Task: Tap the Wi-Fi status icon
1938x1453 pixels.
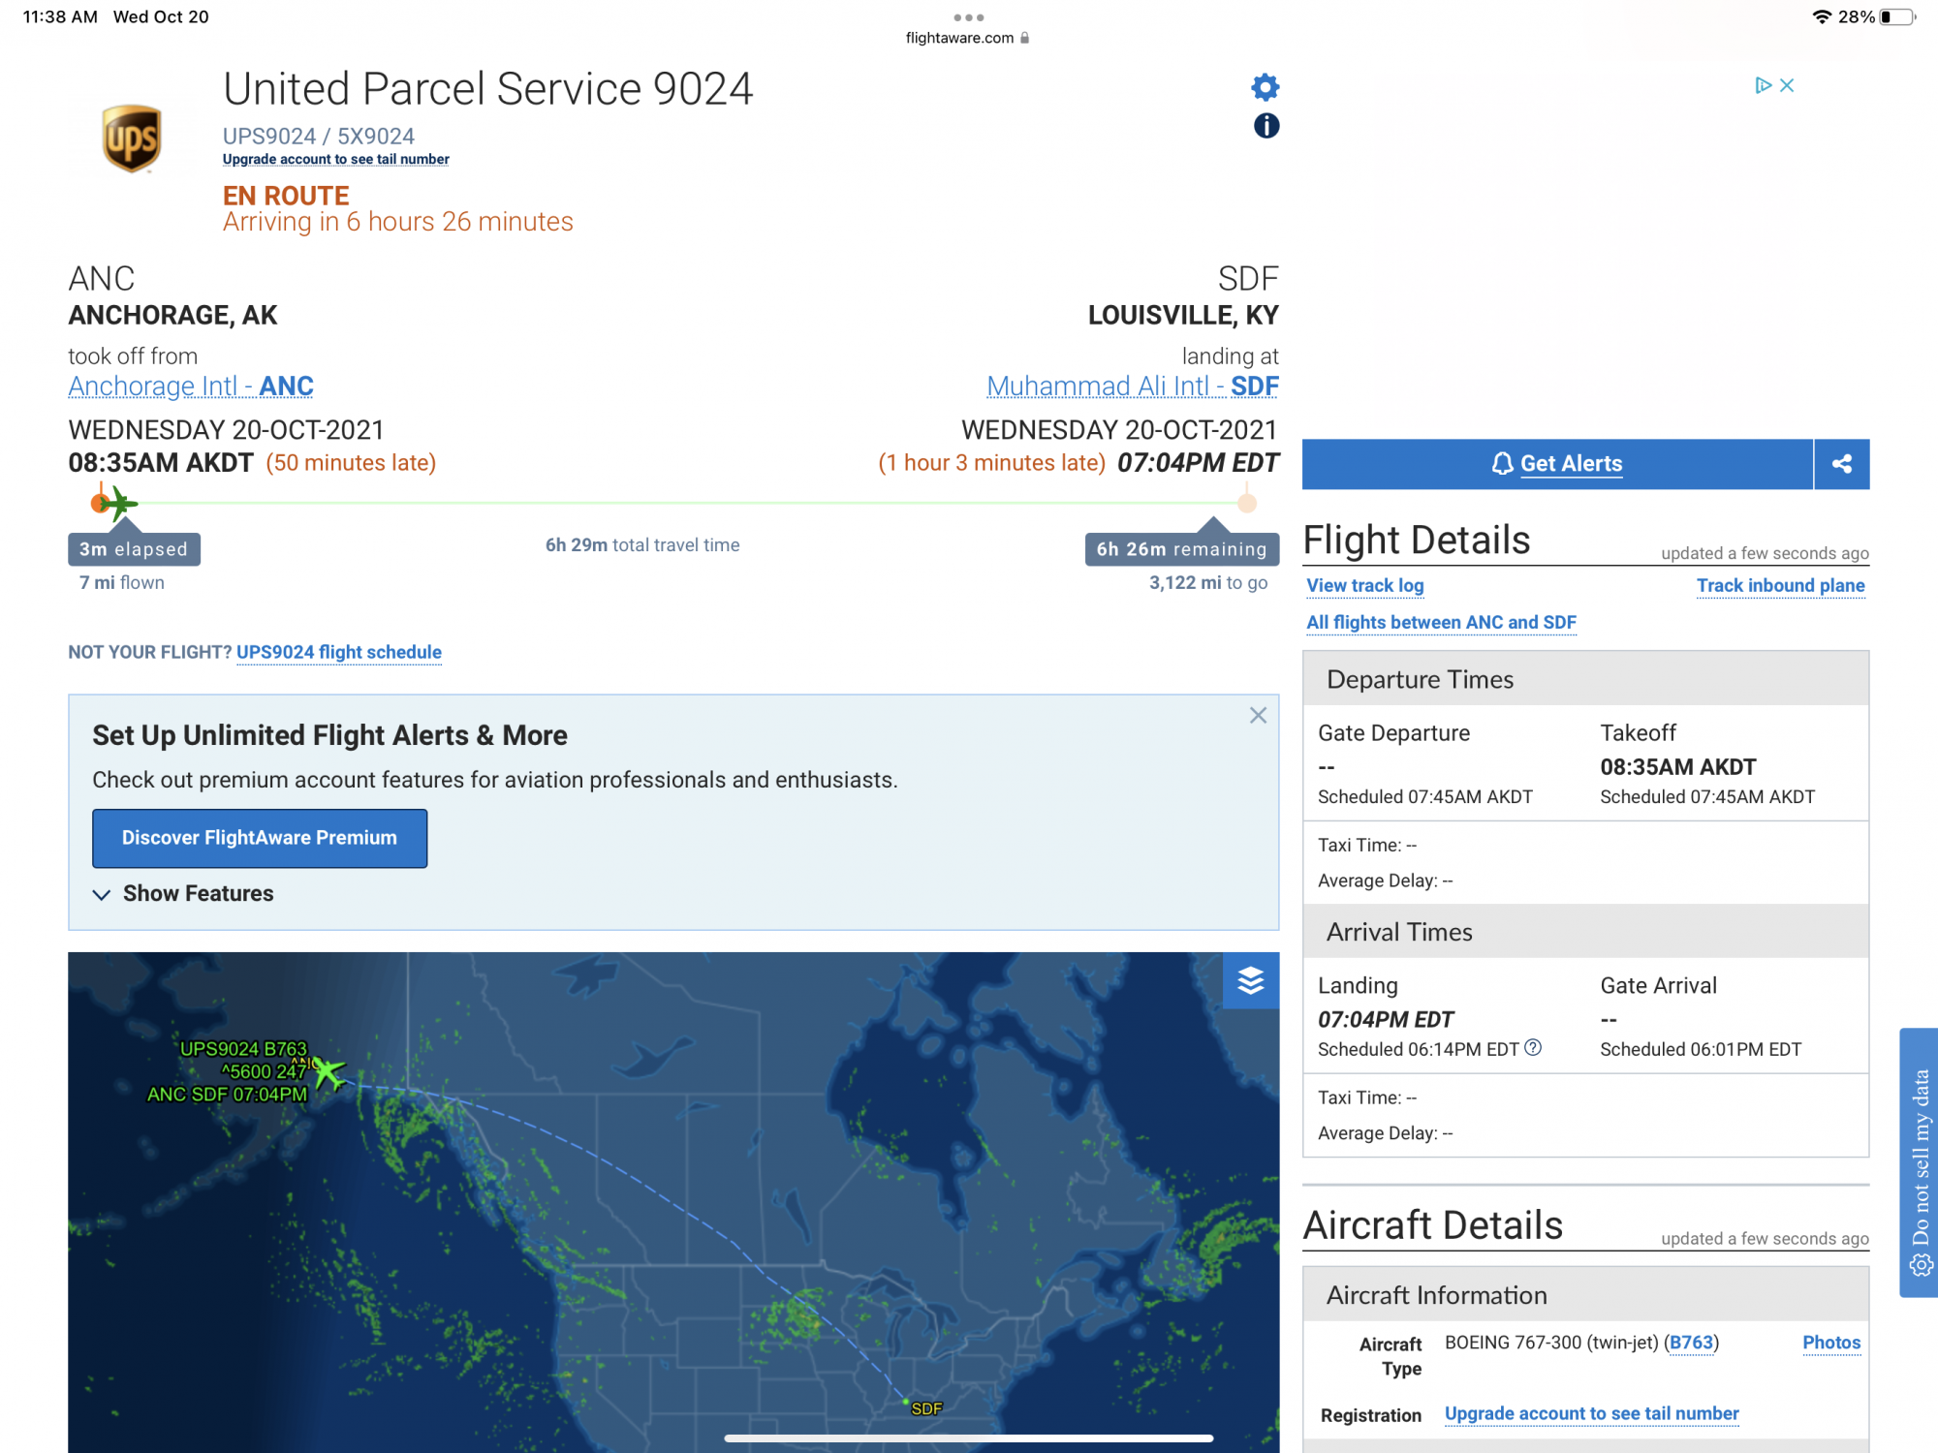Action: [x=1822, y=16]
